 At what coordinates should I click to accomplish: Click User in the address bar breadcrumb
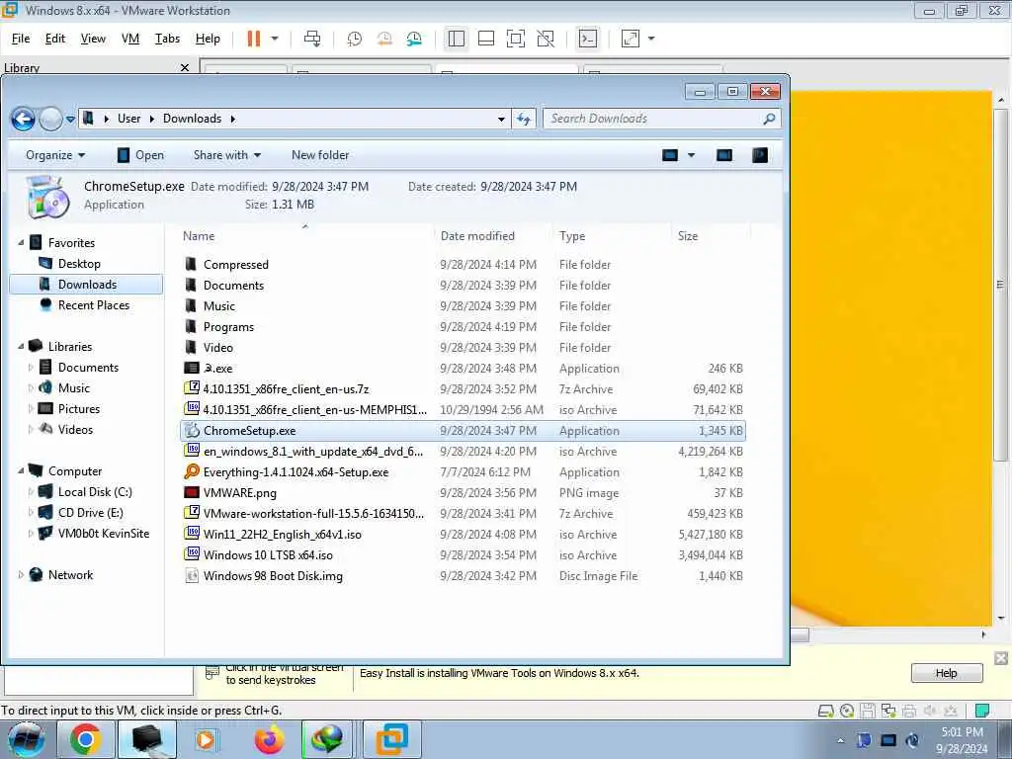129,119
